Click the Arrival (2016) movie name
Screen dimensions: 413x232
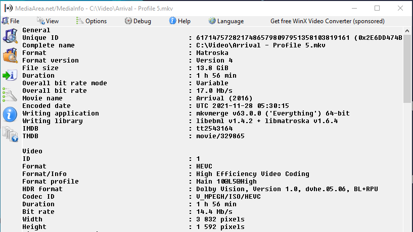click(224, 98)
